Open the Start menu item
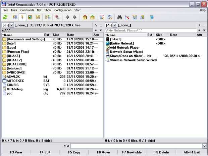The image size is (208, 156). (77, 10)
